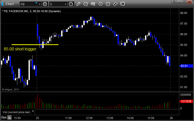The height and width of the screenshot is (121, 194).
Task: Click the 14:00 time axis label
Action: click(130, 118)
